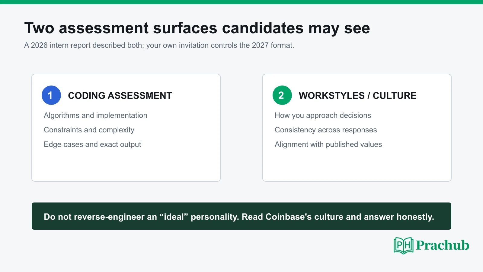Click the Coding Assessment heading

click(x=120, y=96)
